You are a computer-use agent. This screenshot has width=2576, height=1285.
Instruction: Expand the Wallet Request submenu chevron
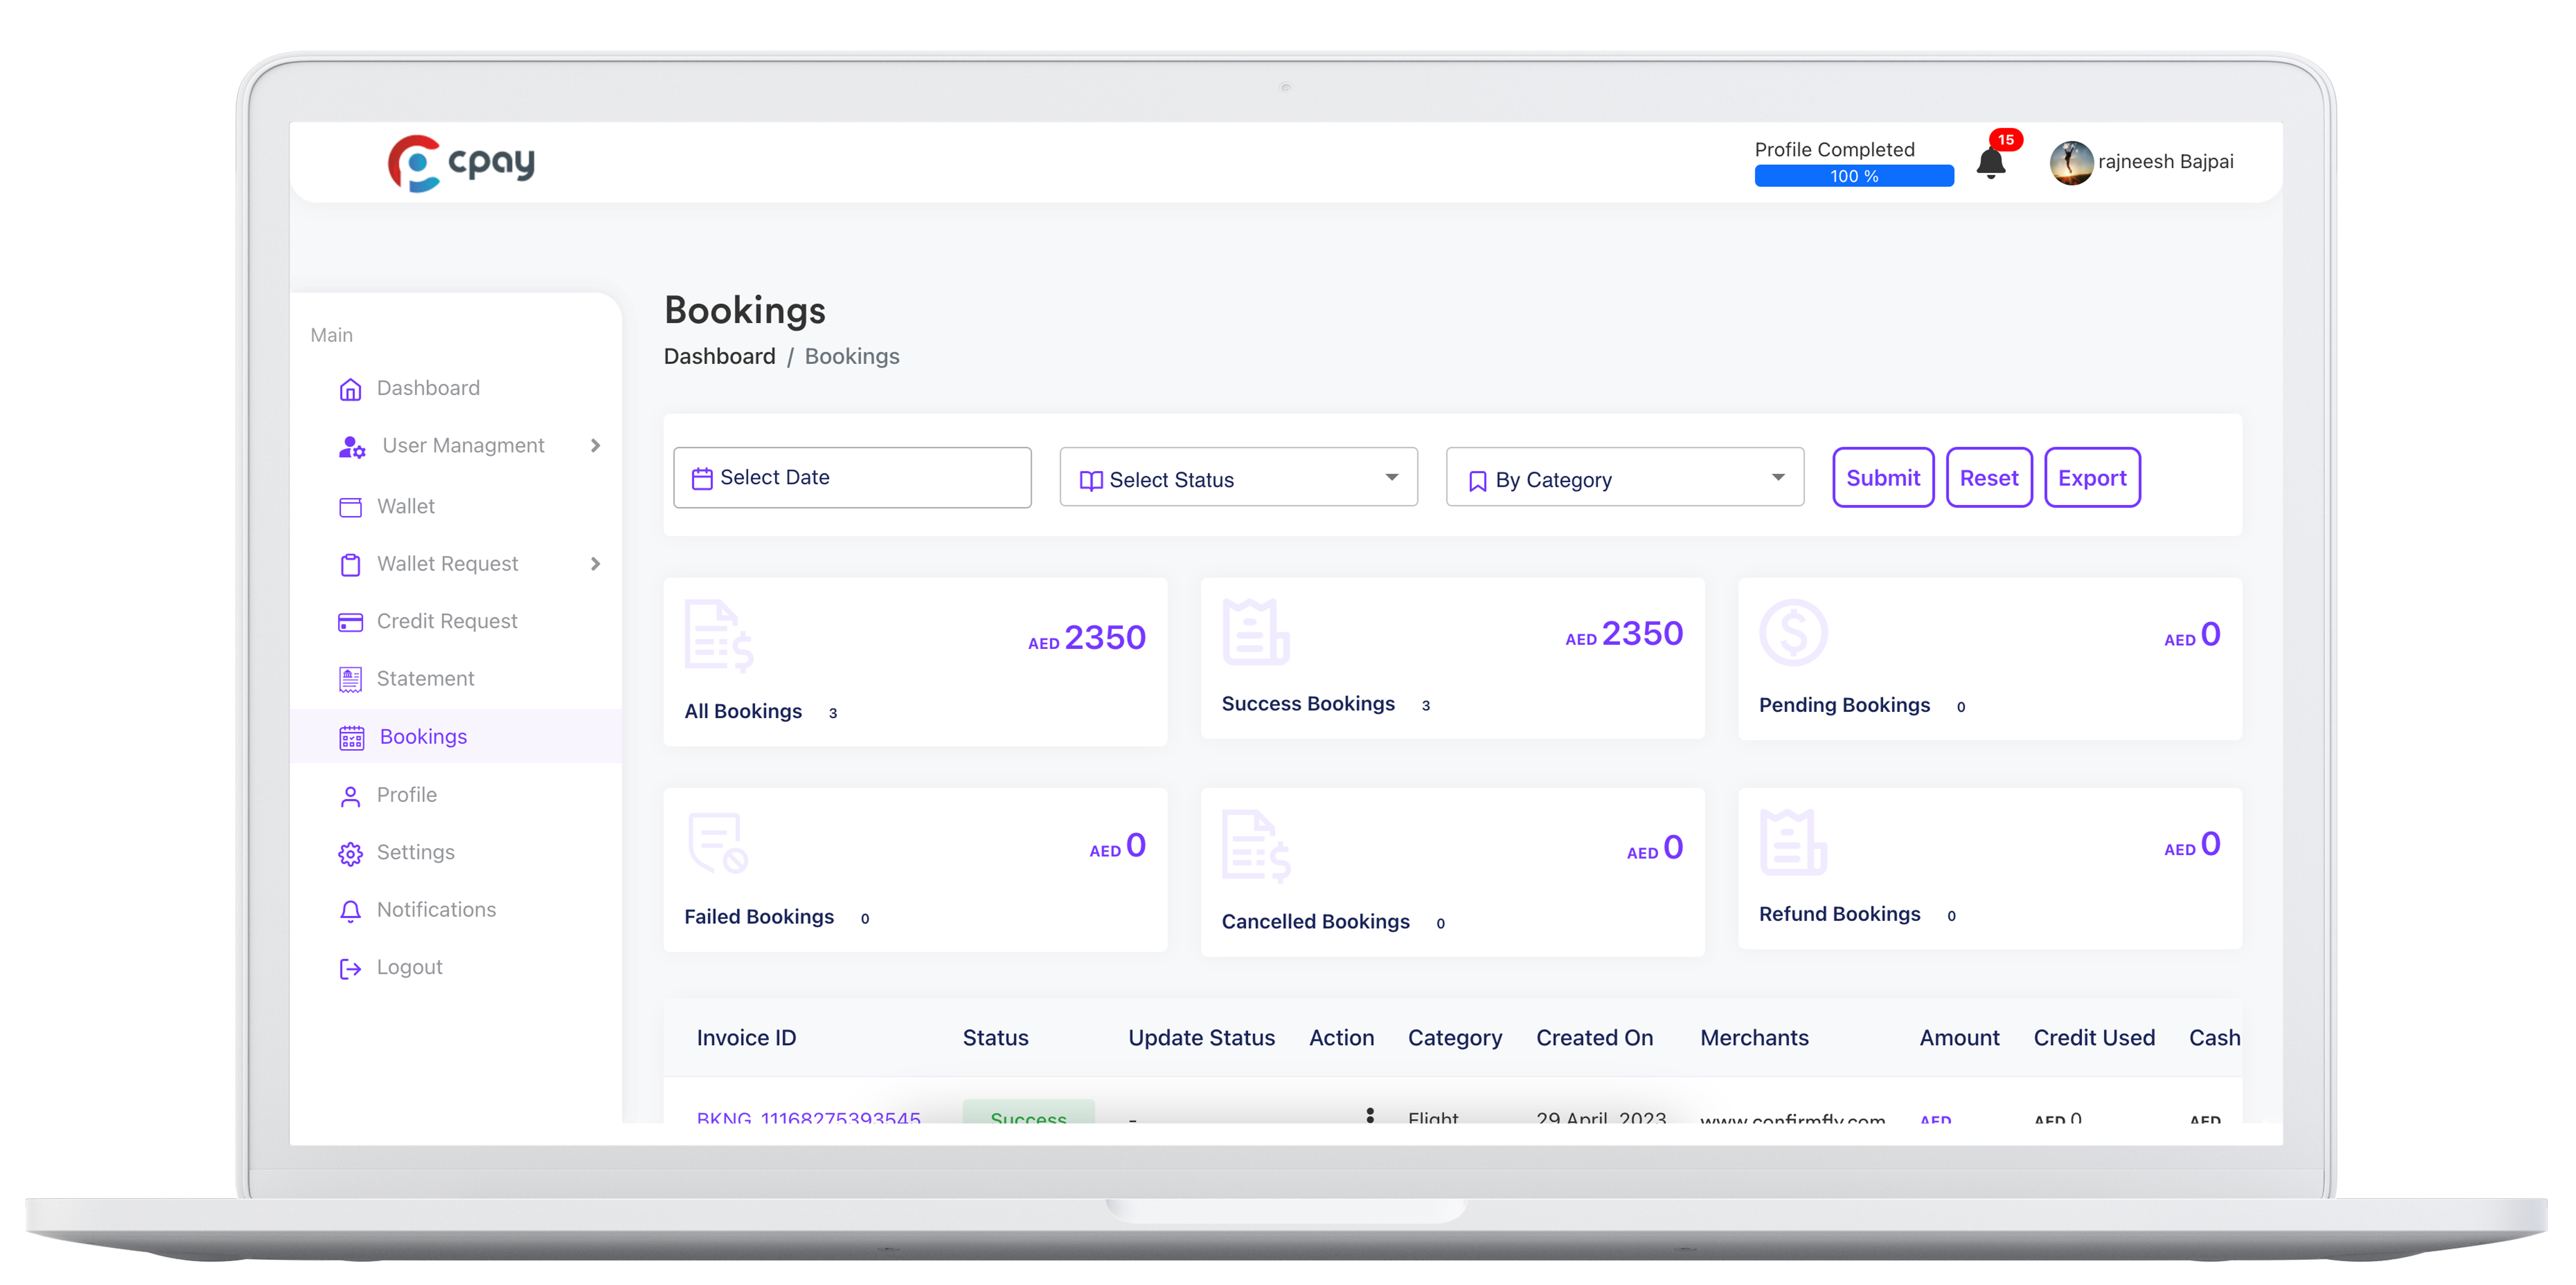pyautogui.click(x=595, y=564)
